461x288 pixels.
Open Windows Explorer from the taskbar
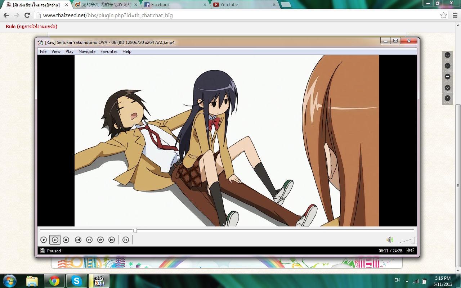tap(32, 281)
